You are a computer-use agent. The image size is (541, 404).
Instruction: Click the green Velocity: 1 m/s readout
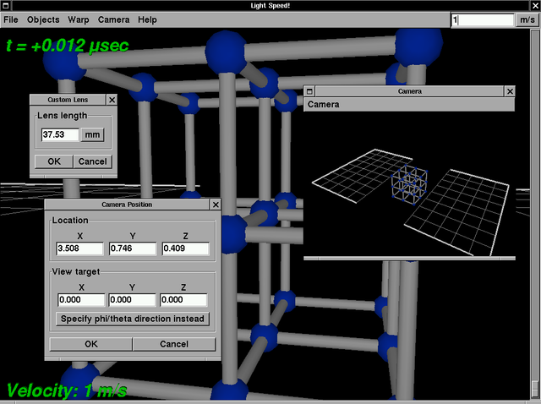click(x=67, y=390)
